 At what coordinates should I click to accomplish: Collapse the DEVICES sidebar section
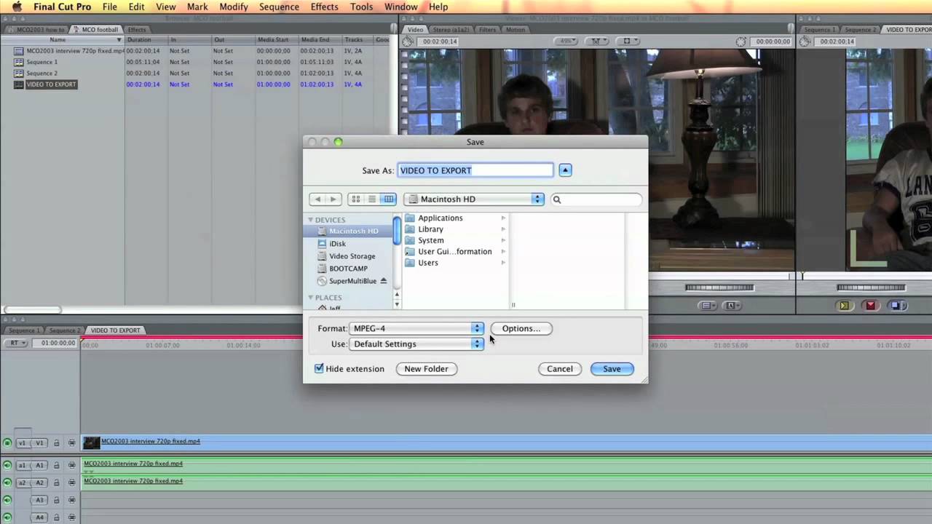pos(310,220)
